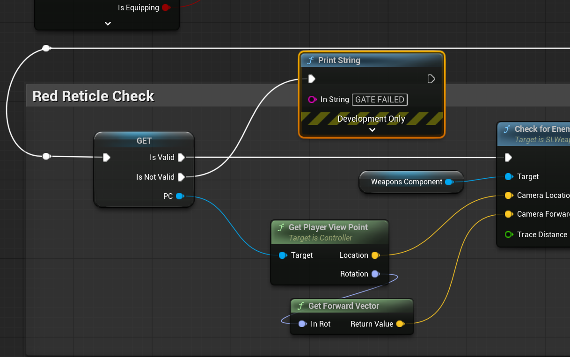
Task: Expand the chevron under Is Equipping node
Action: click(x=108, y=23)
